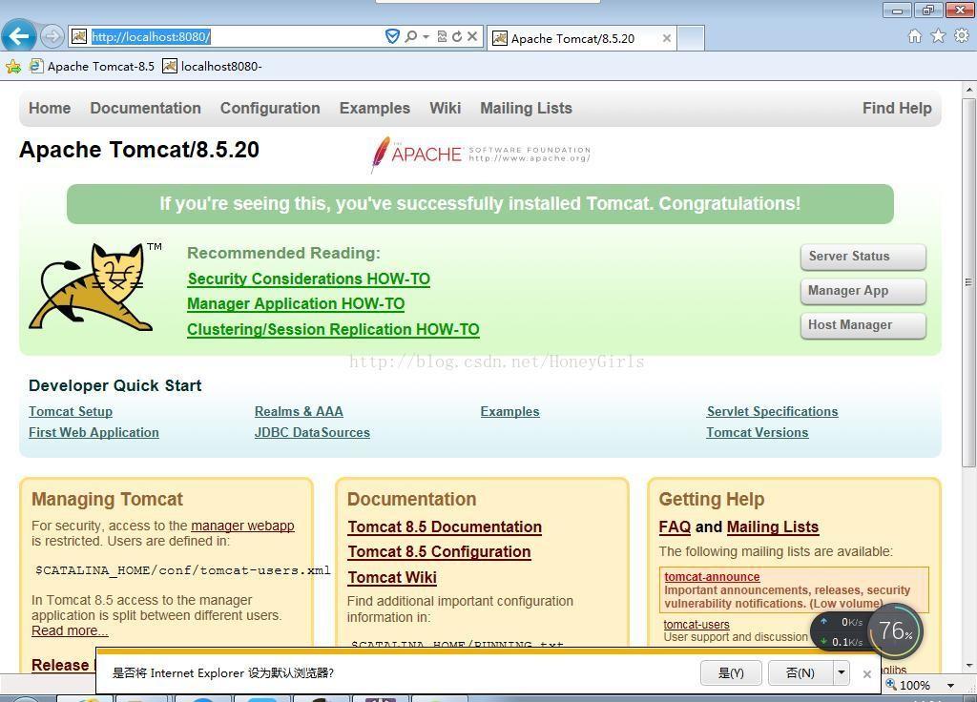
Task: Open the browser home page icon
Action: point(914,36)
